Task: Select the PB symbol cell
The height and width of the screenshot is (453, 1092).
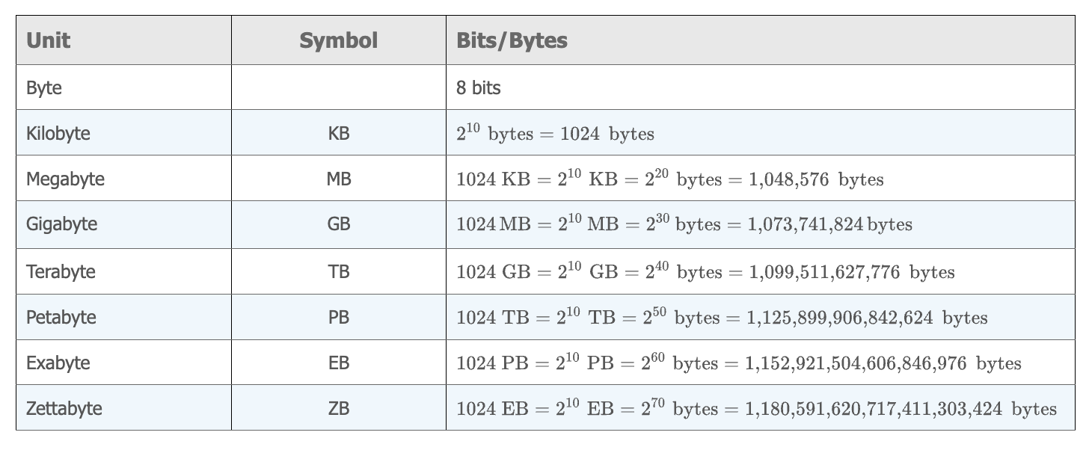Action: click(338, 317)
